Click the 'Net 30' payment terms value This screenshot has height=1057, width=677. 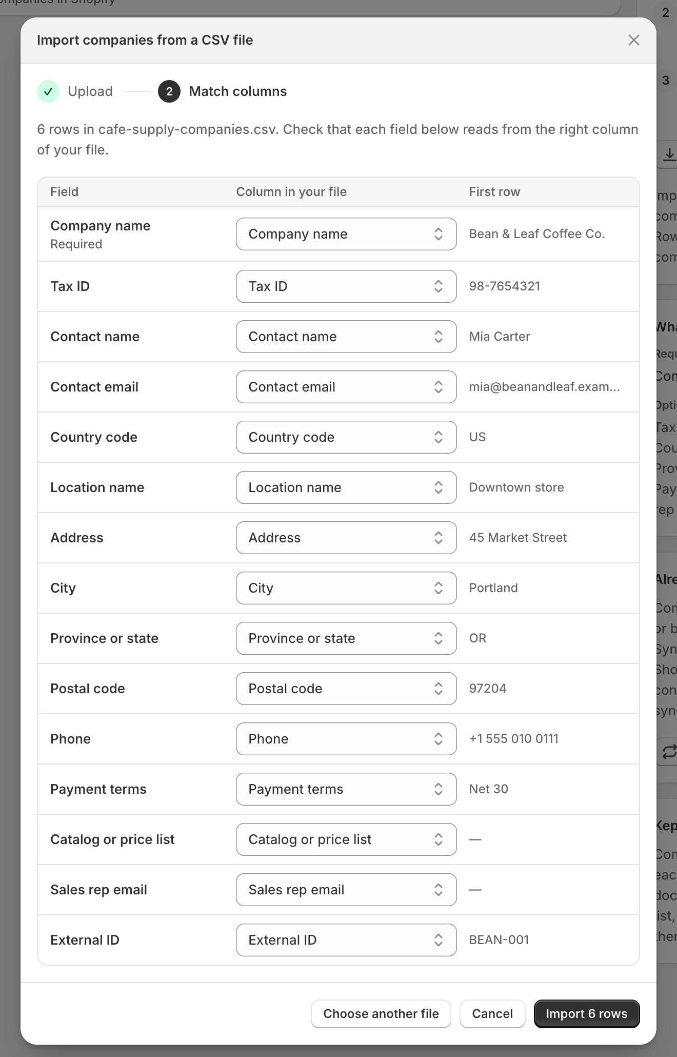[489, 789]
